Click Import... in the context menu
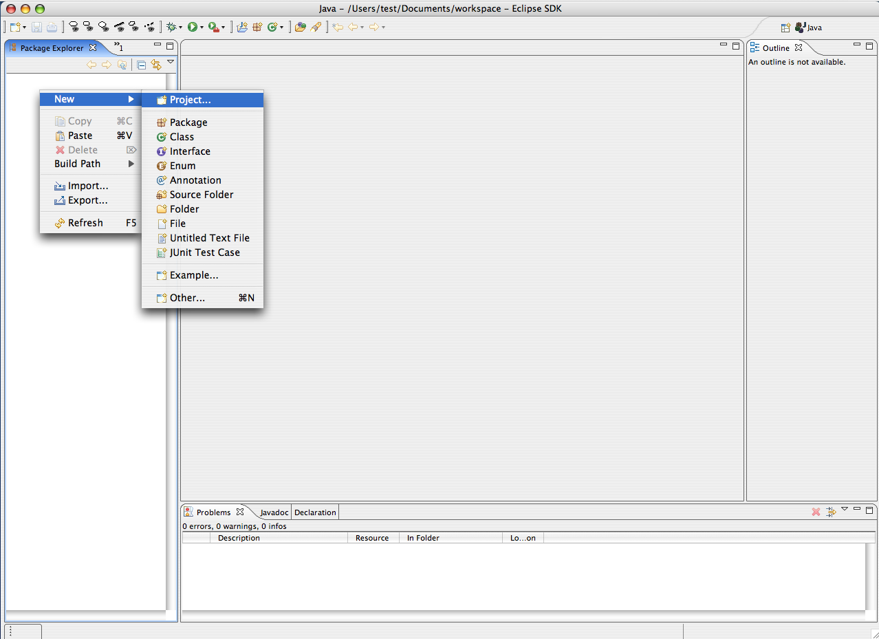 (90, 186)
